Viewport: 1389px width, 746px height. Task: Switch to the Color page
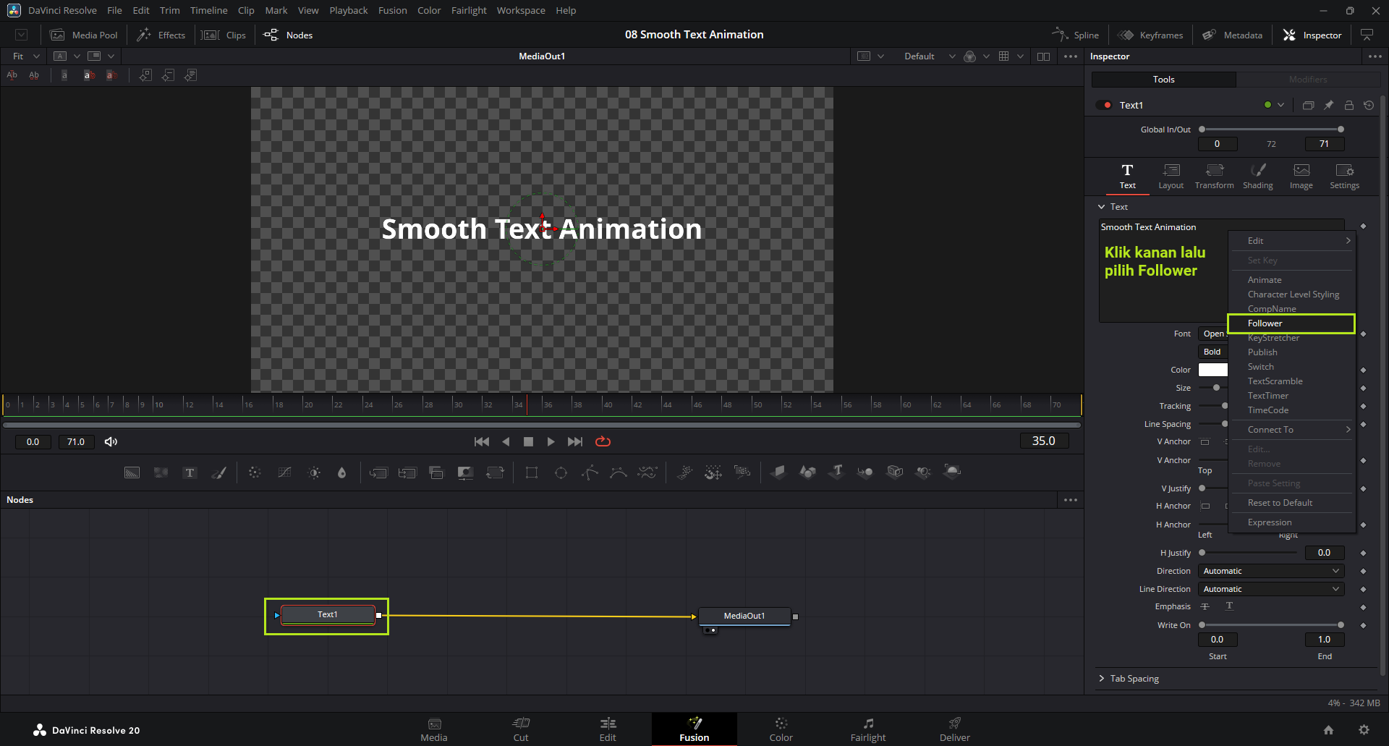coord(781,729)
